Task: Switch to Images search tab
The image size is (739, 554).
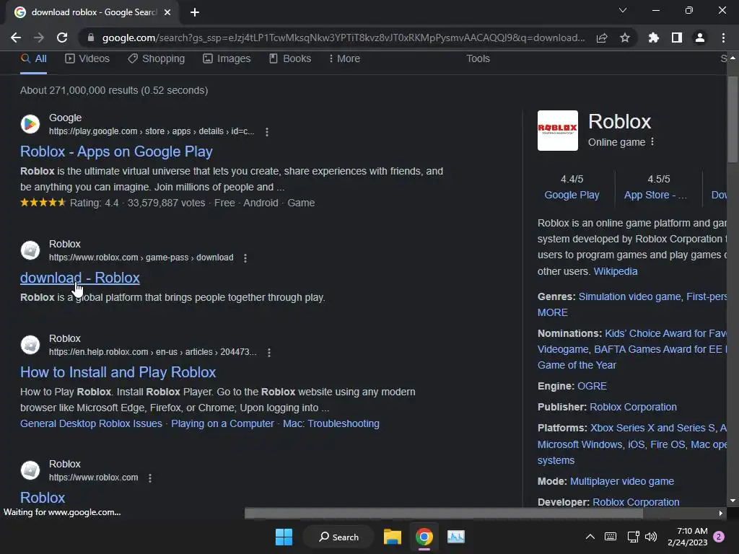Action: [227, 59]
